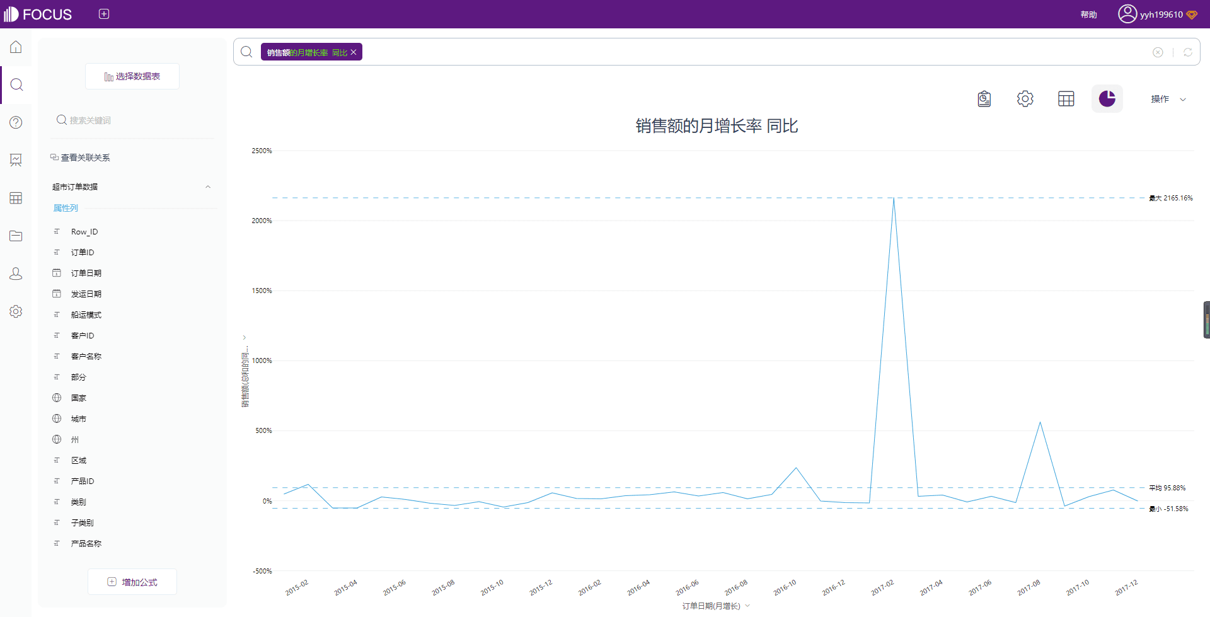Screen dimensions: 1210x617
Task: Select the 属性列 tab
Action: click(x=66, y=208)
